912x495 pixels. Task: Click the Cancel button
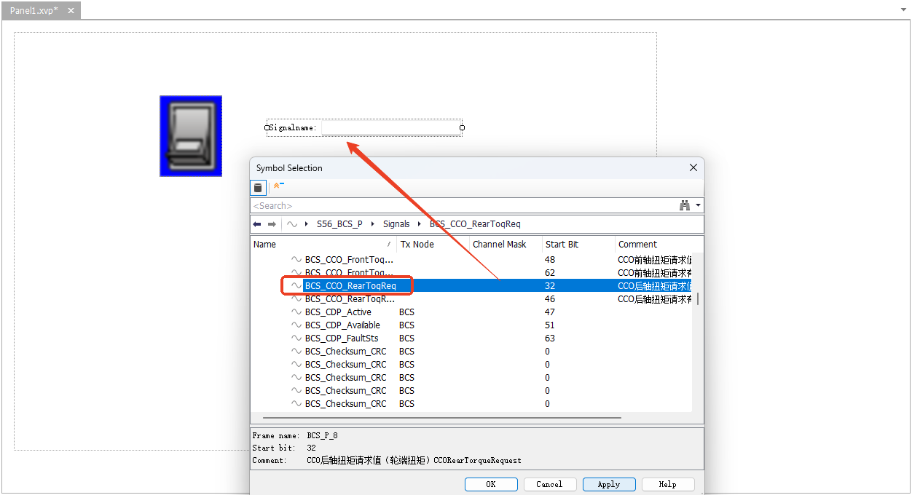(x=549, y=484)
